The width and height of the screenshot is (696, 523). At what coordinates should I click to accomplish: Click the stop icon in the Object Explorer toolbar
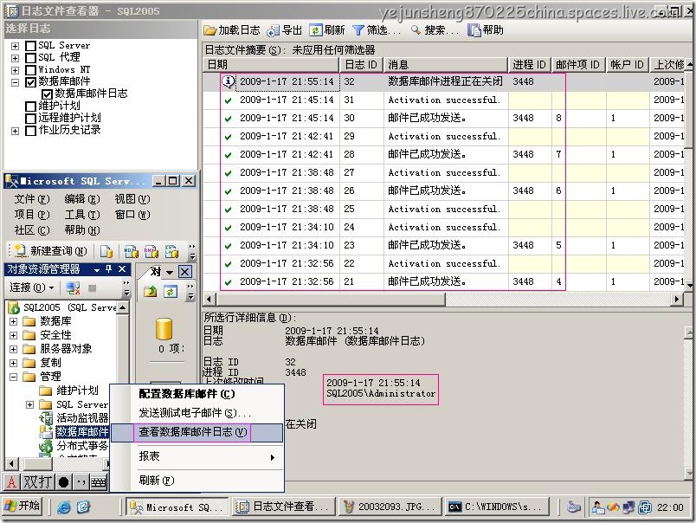tap(93, 288)
